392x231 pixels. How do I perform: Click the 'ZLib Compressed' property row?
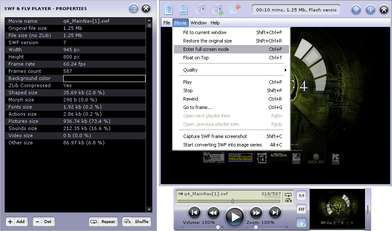(75, 85)
